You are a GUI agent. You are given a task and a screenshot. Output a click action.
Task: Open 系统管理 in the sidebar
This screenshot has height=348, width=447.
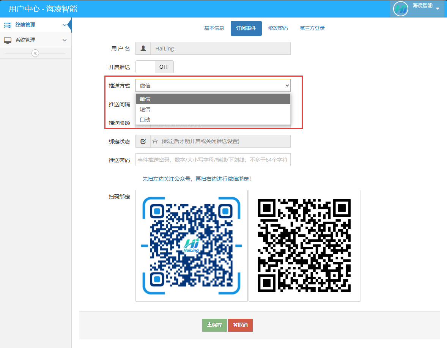click(x=36, y=40)
